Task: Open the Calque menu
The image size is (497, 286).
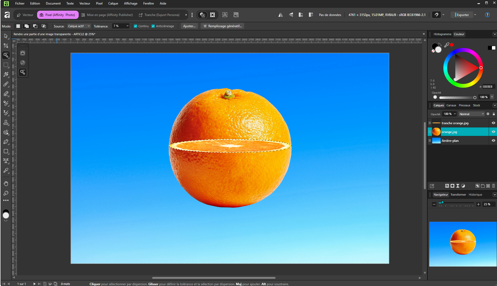Action: pos(113,3)
